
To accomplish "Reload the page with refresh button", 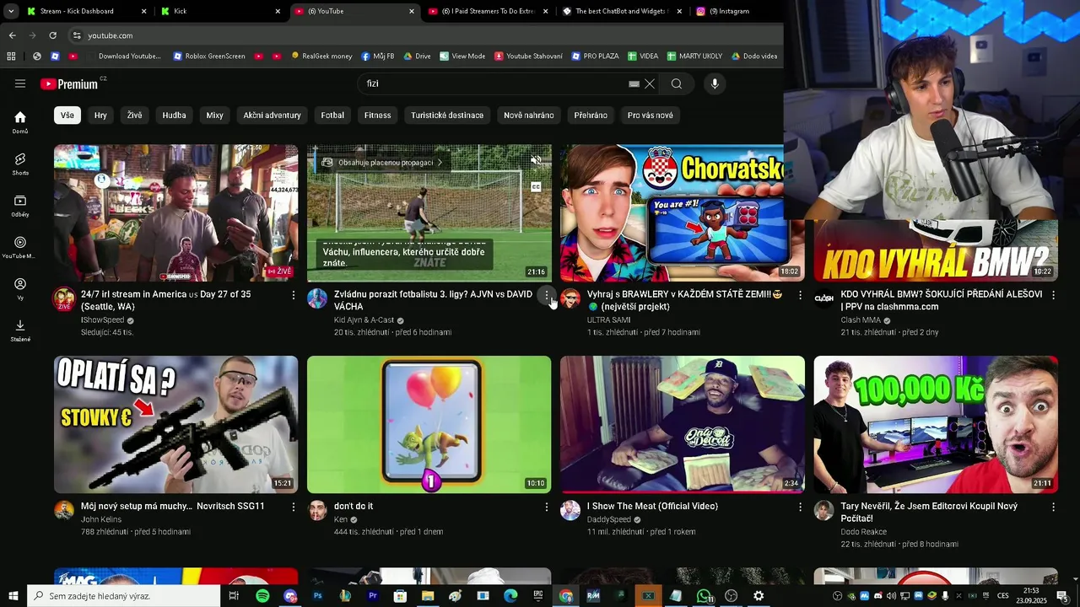I will click(52, 35).
